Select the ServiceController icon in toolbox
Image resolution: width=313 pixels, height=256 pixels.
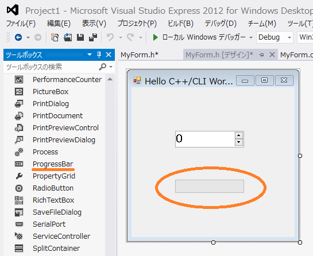(19, 236)
